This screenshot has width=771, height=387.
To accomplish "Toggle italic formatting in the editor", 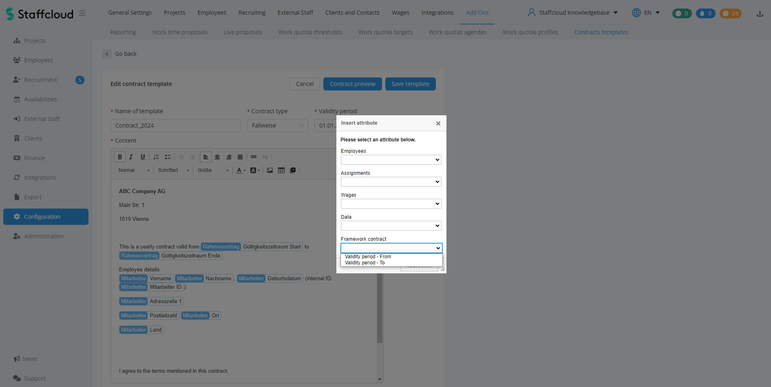I will pyautogui.click(x=131, y=157).
